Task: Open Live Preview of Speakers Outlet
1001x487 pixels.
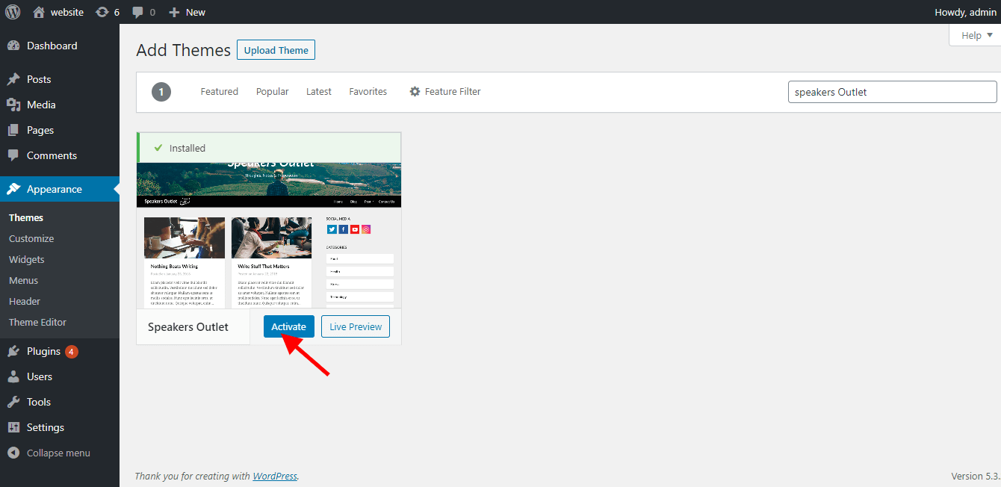Action: 356,326
